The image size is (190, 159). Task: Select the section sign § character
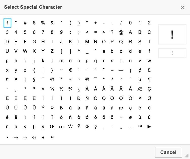click(x=34, y=80)
